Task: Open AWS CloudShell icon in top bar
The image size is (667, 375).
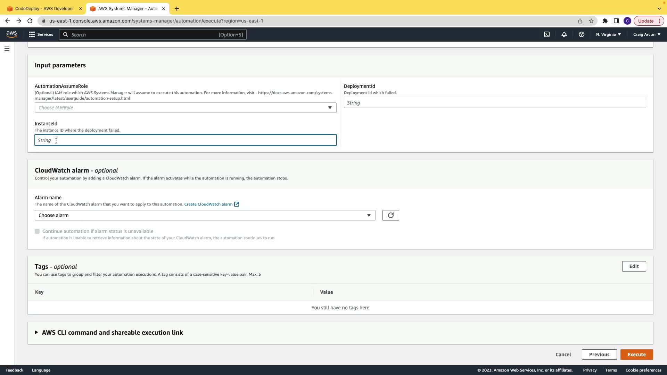Action: coord(547,34)
